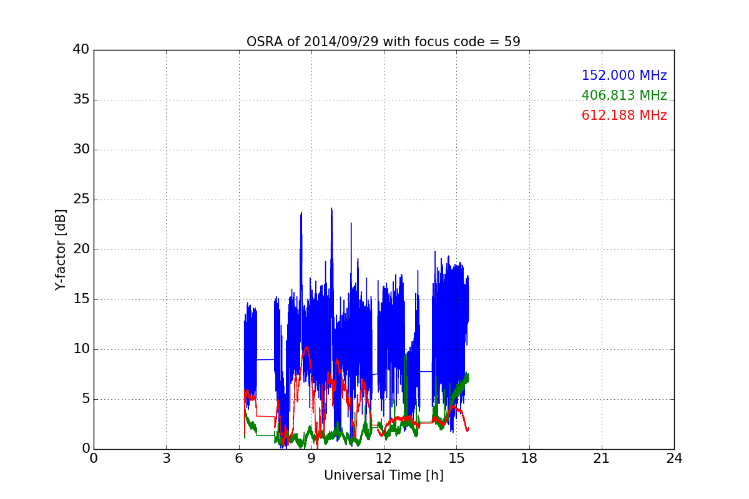Click the x-axis tick label 24

pos(674,458)
